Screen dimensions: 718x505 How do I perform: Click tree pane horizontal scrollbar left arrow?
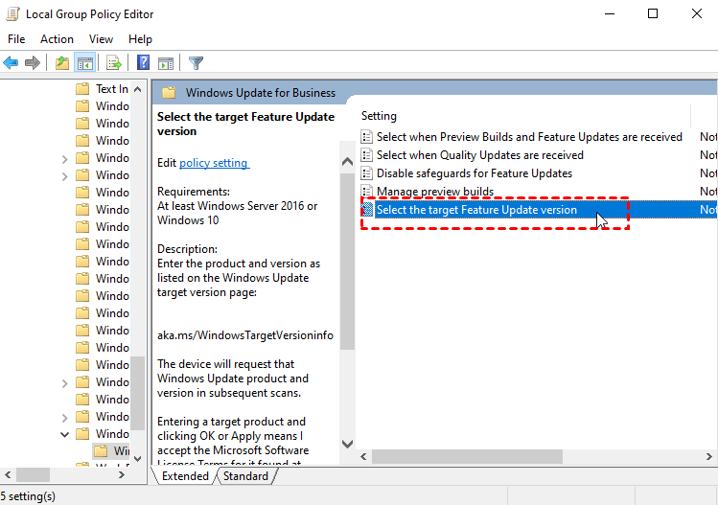coord(8,474)
